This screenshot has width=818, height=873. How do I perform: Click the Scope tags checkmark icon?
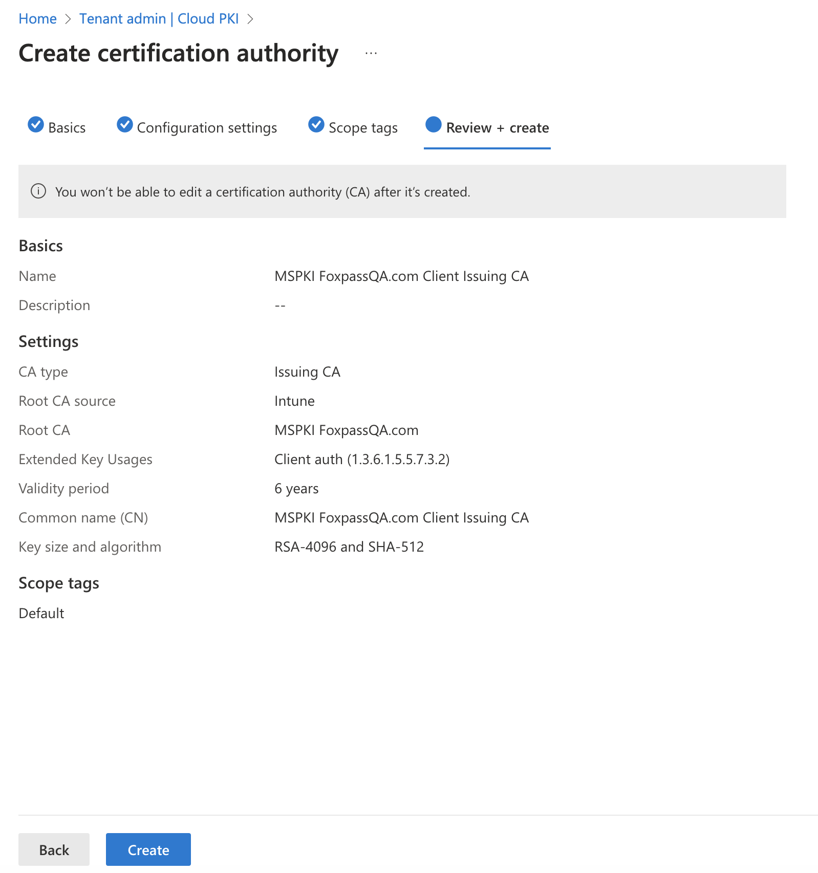tap(316, 124)
